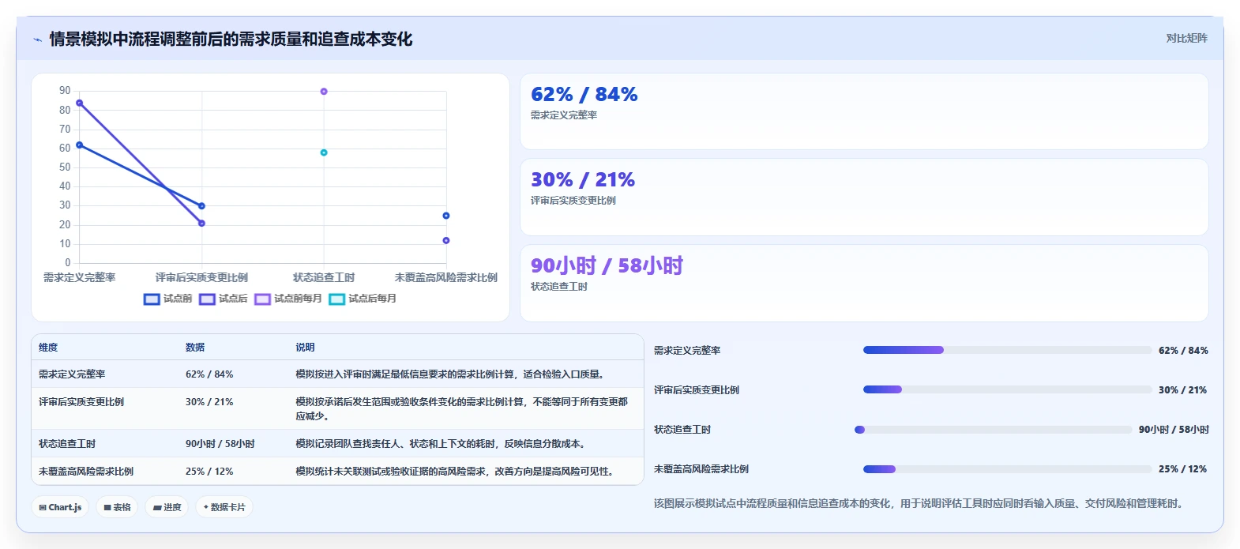The width and height of the screenshot is (1240, 549).
Task: Click the header icon beside the dashboard title
Action: (37, 39)
